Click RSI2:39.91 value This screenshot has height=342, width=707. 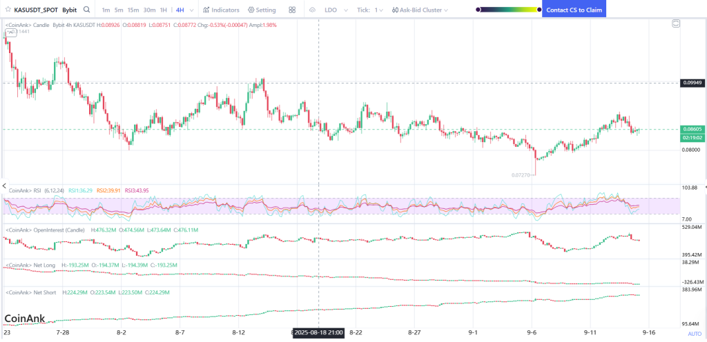point(108,190)
